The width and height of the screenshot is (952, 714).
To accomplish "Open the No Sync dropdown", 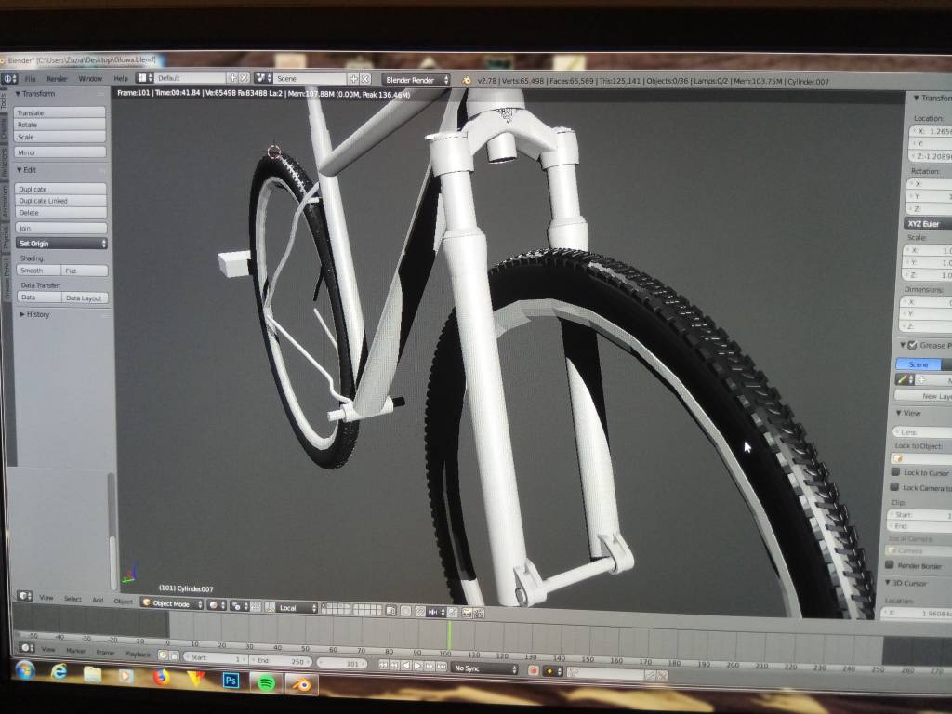I will tap(484, 668).
